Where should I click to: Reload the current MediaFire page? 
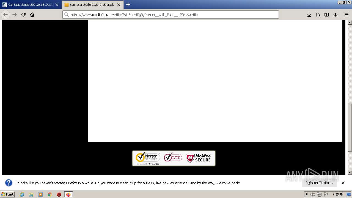[23, 15]
